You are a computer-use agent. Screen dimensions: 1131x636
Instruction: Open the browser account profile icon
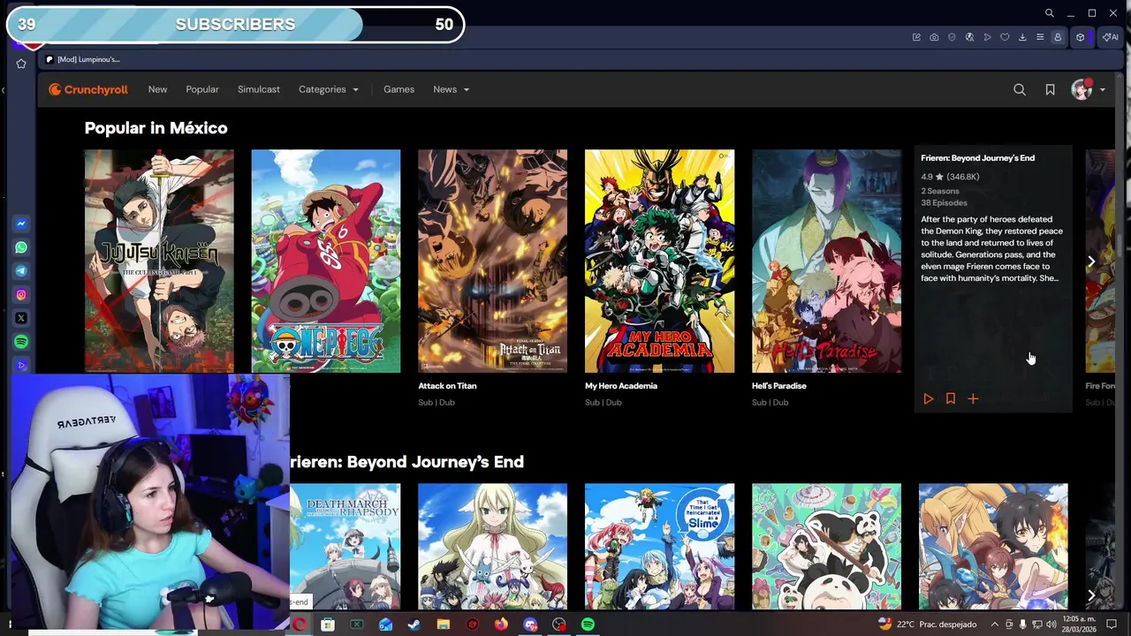click(1058, 37)
